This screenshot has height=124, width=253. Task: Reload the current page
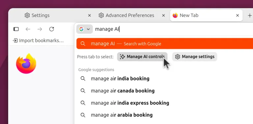(51, 29)
